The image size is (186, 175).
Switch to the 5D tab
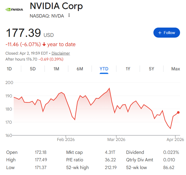[33, 69]
